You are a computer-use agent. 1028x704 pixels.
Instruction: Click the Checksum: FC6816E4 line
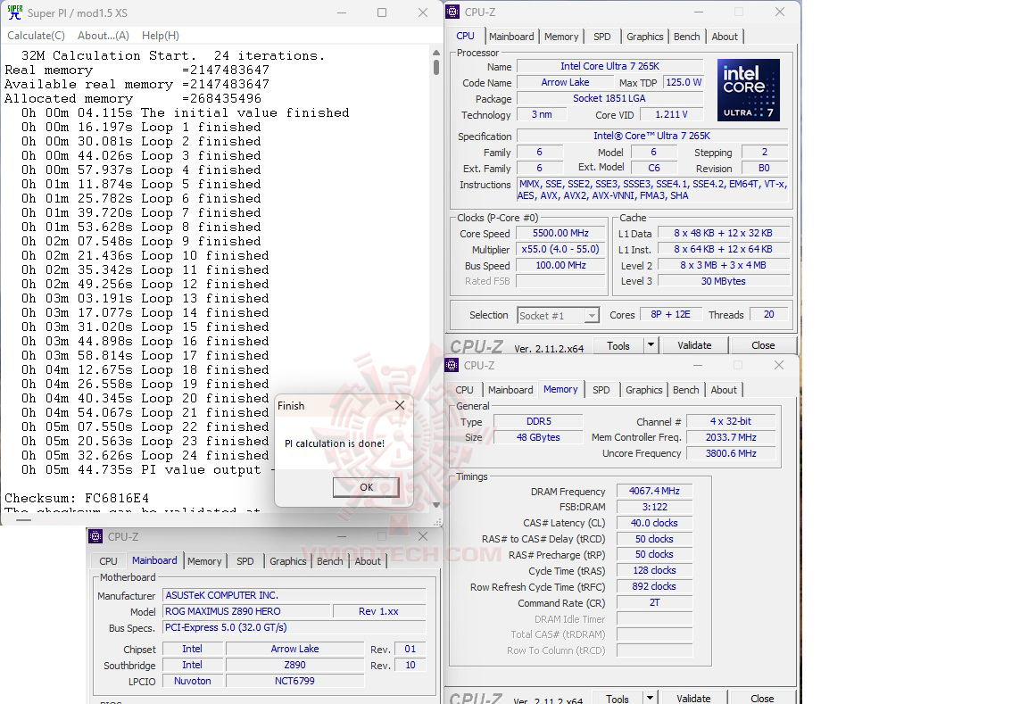(x=77, y=498)
